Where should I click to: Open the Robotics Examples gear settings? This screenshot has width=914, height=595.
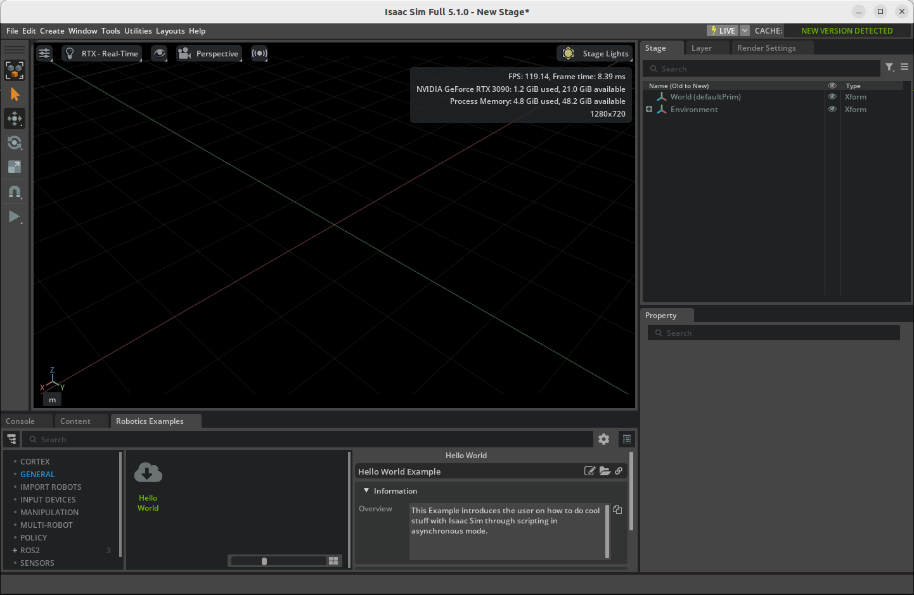pos(603,439)
